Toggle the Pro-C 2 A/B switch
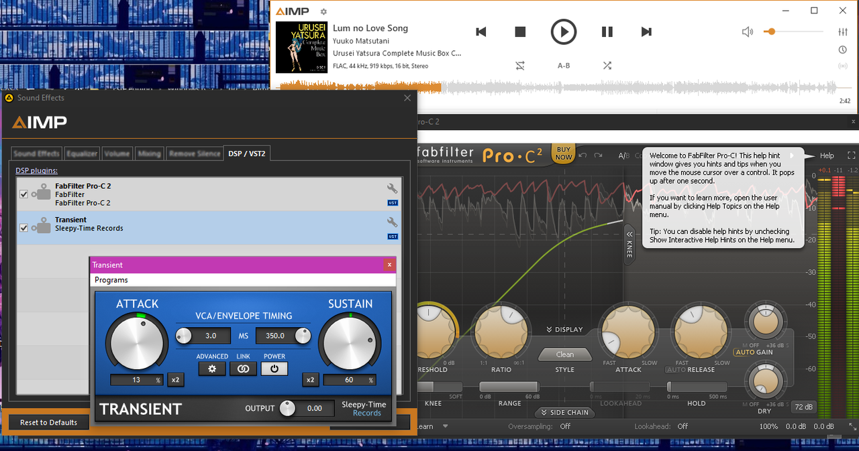The width and height of the screenshot is (859, 451). coord(623,155)
